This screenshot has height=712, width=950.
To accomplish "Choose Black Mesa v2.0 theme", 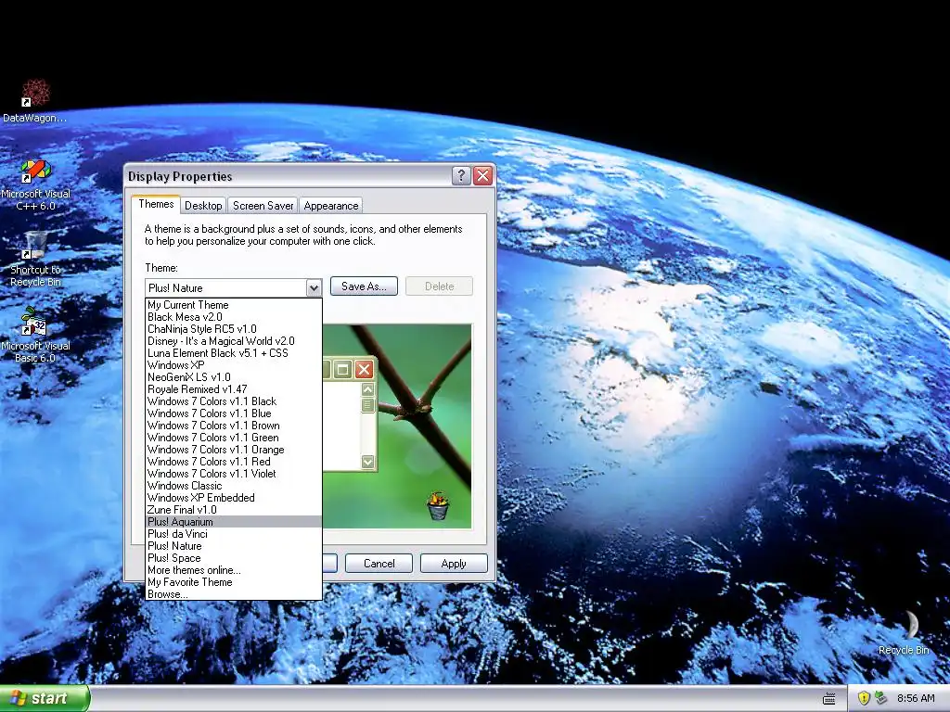I will tap(234, 317).
